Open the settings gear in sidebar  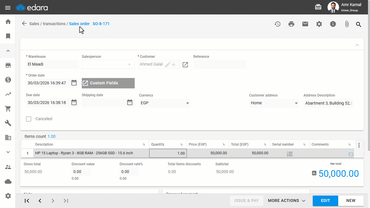pyautogui.click(x=8, y=196)
